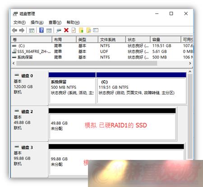Click volume list right scroll arrow
Viewport: 203px width, 187px height.
pyautogui.click(x=190, y=63)
